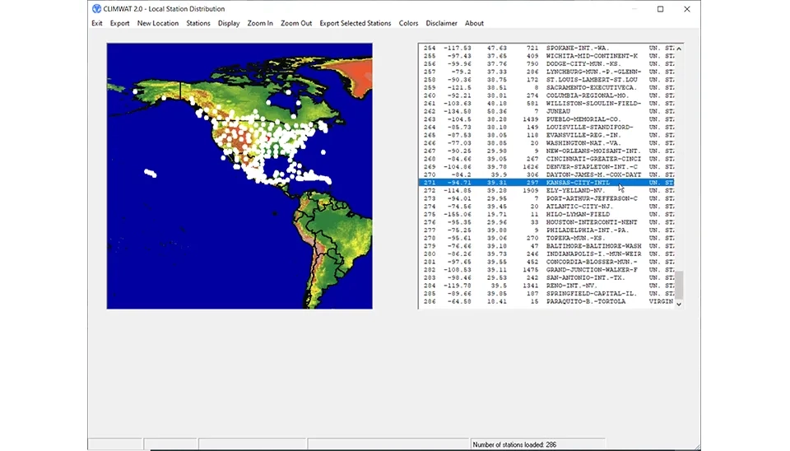Open the Colors menu

pos(409,23)
